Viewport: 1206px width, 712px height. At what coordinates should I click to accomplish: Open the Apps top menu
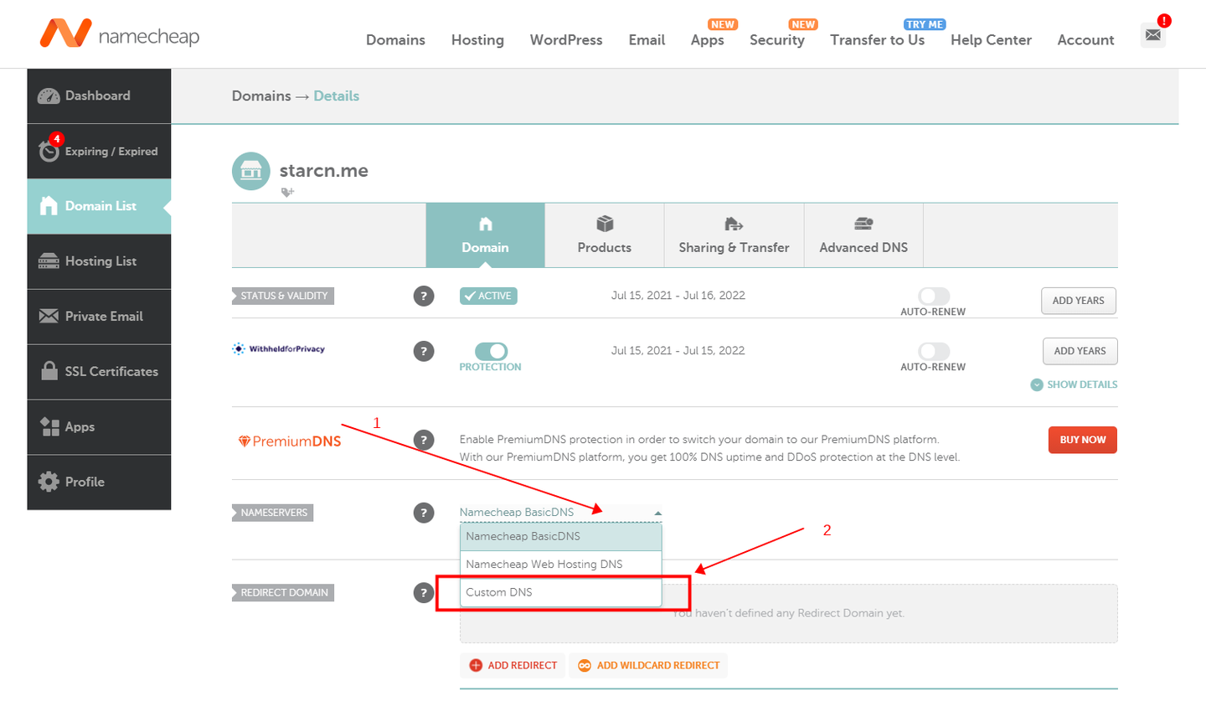point(708,40)
